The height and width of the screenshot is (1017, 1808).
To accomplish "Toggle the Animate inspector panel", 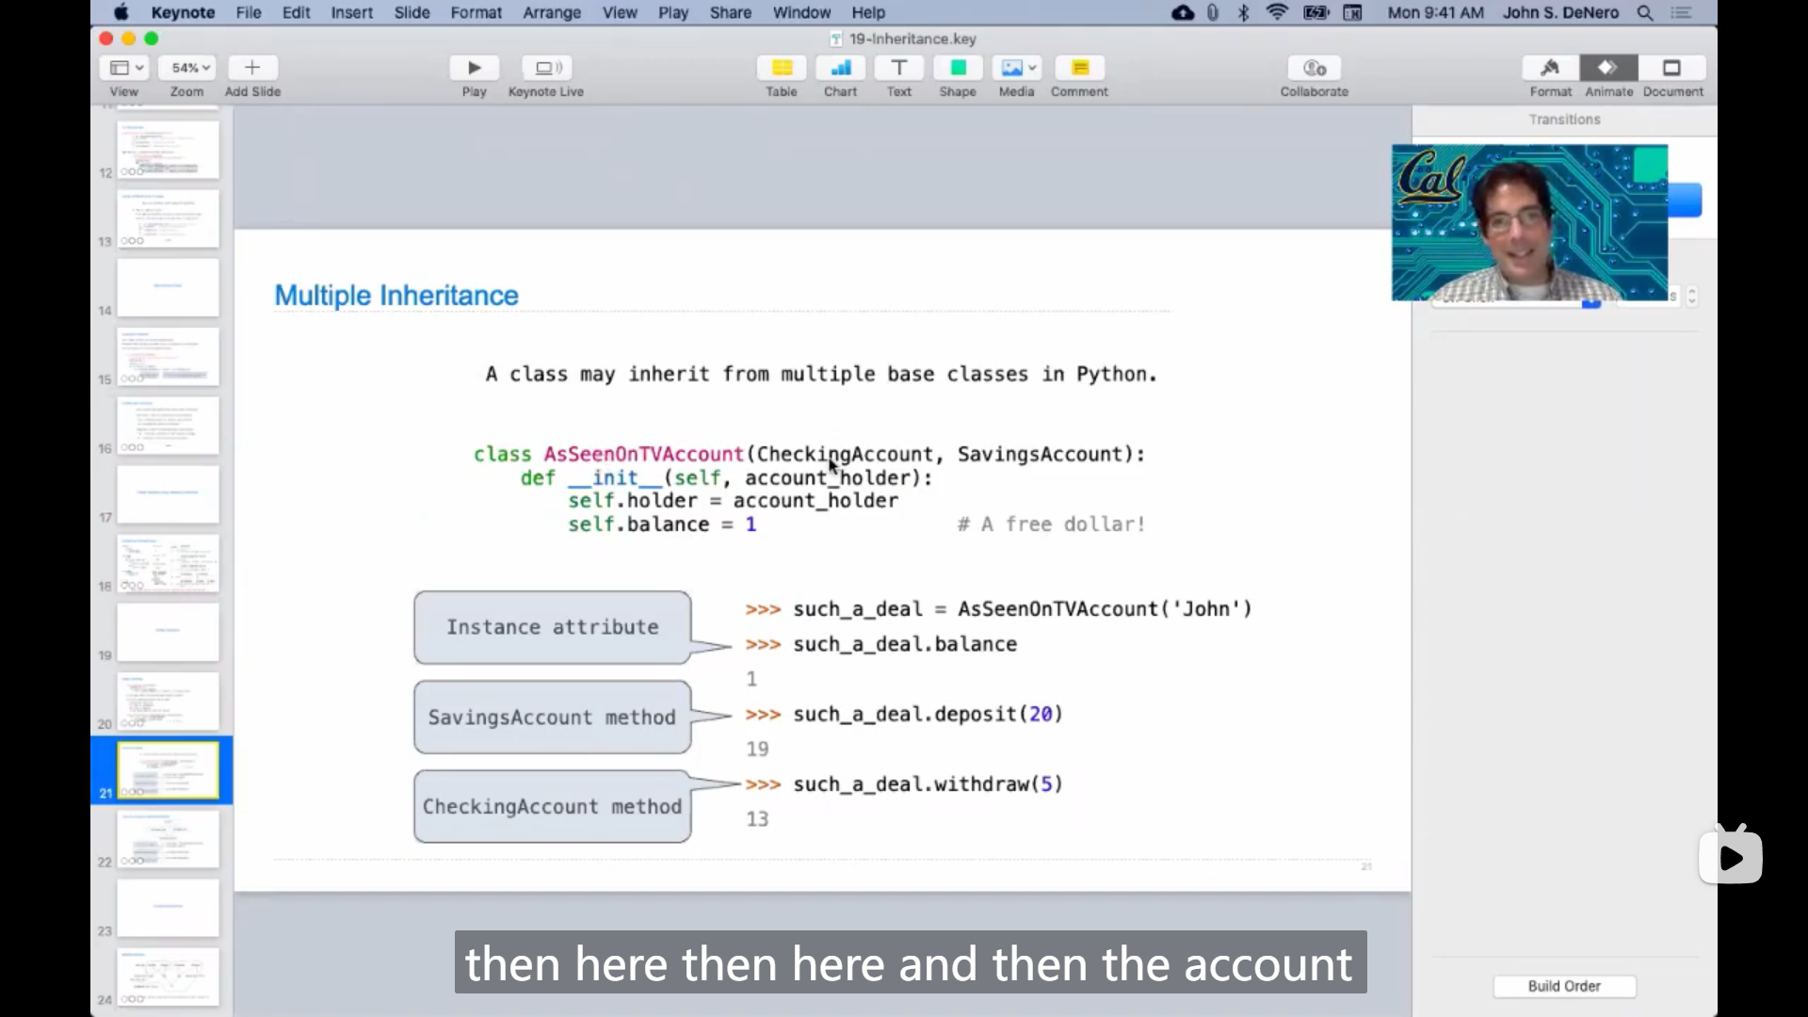I will coord(1608,68).
